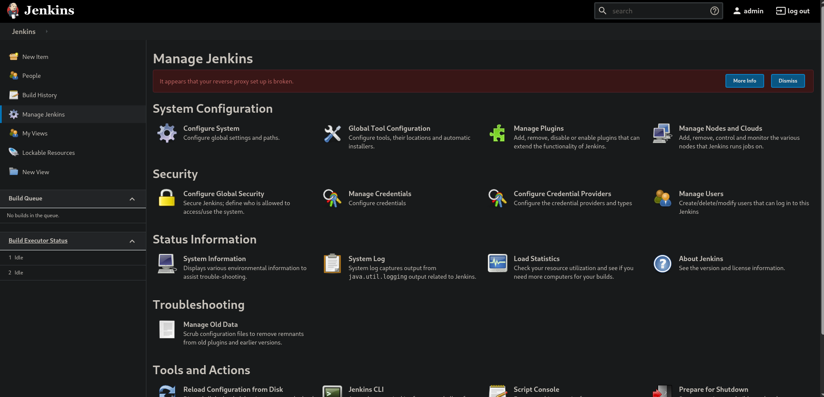
Task: Click the Jenkins title text in header
Action: (49, 10)
